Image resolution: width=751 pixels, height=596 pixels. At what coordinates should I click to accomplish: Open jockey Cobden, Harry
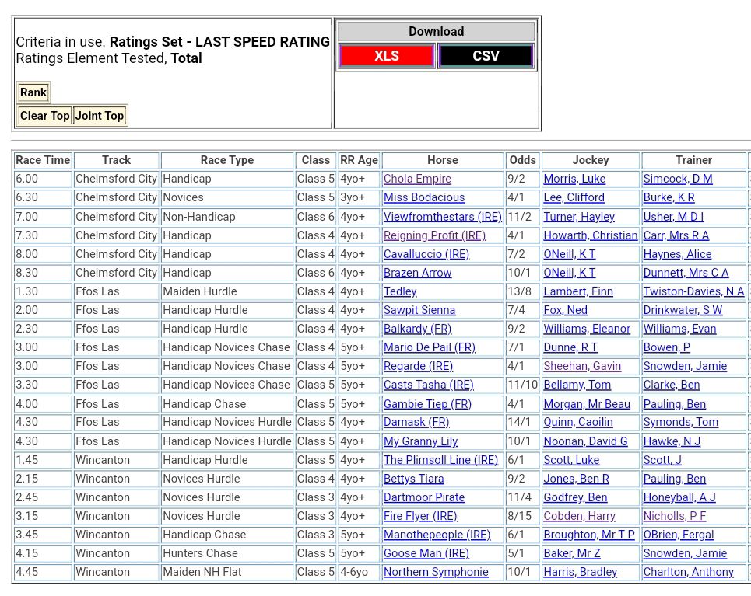tap(579, 516)
